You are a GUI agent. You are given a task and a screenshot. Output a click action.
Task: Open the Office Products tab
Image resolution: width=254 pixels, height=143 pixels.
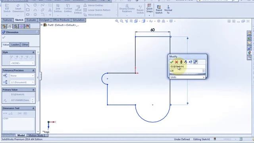[x=61, y=20]
